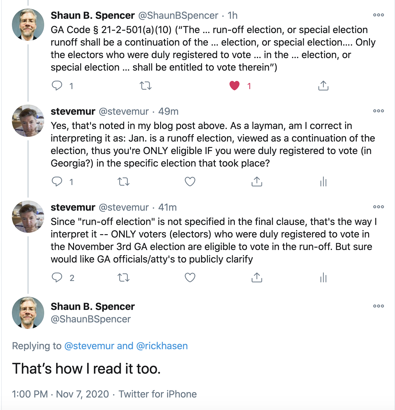This screenshot has width=395, height=410.
Task: Retweet stevemur's 41m run-off tweet
Action: (124, 277)
